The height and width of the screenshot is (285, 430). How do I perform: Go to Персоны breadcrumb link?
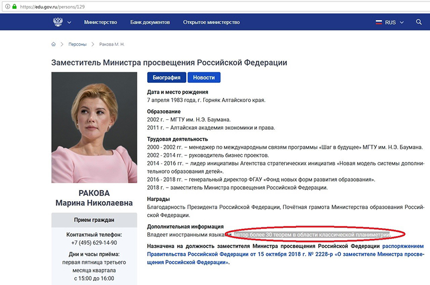point(77,44)
